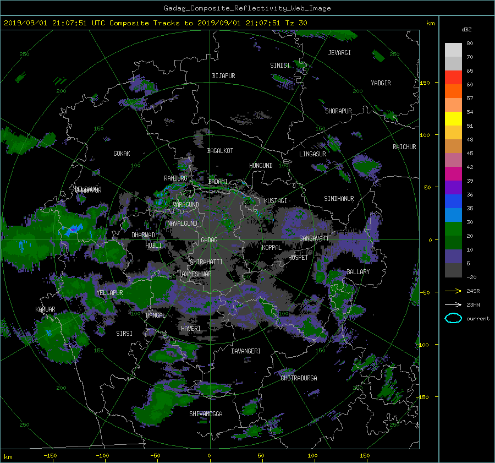
Task: Pick the light gray 70-80 dBZ legend swatch
Action: pyautogui.click(x=453, y=50)
